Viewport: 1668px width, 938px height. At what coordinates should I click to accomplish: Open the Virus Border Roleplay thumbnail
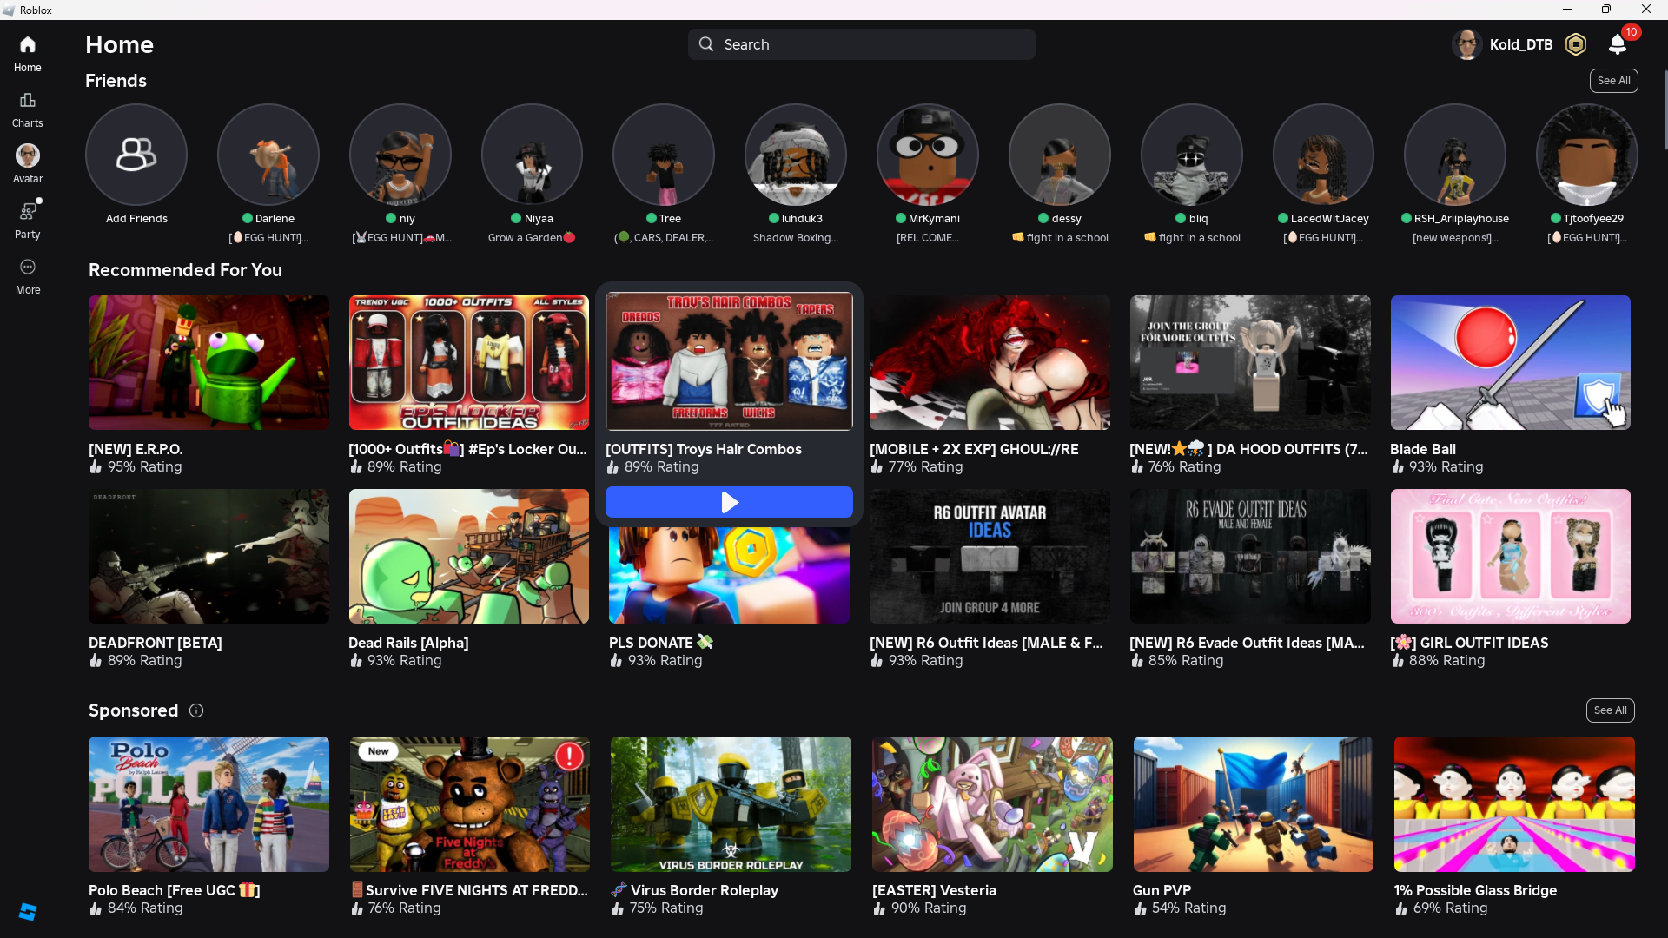click(731, 804)
